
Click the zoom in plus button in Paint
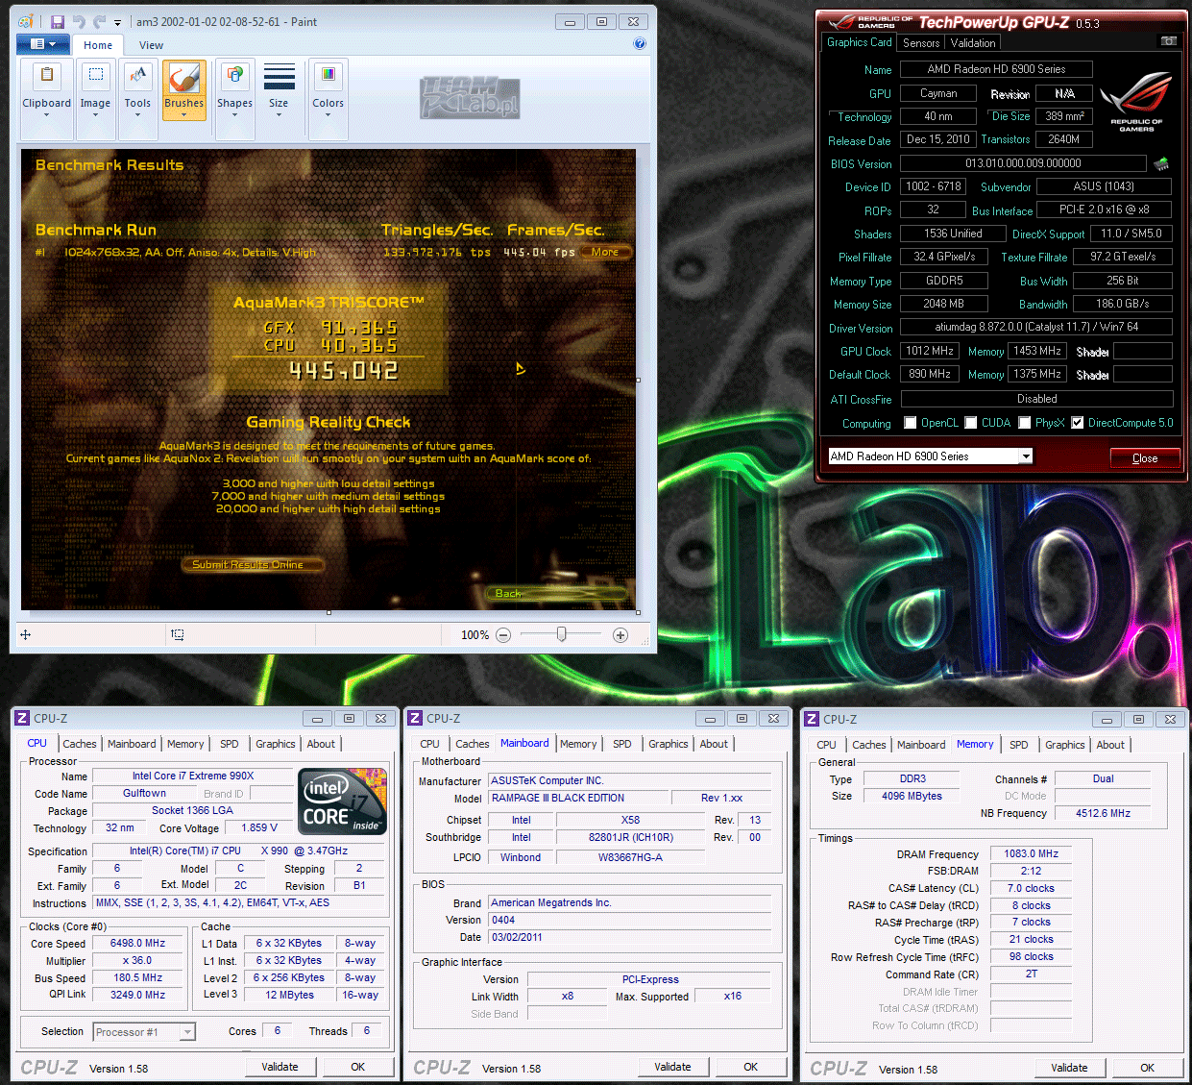pos(620,635)
